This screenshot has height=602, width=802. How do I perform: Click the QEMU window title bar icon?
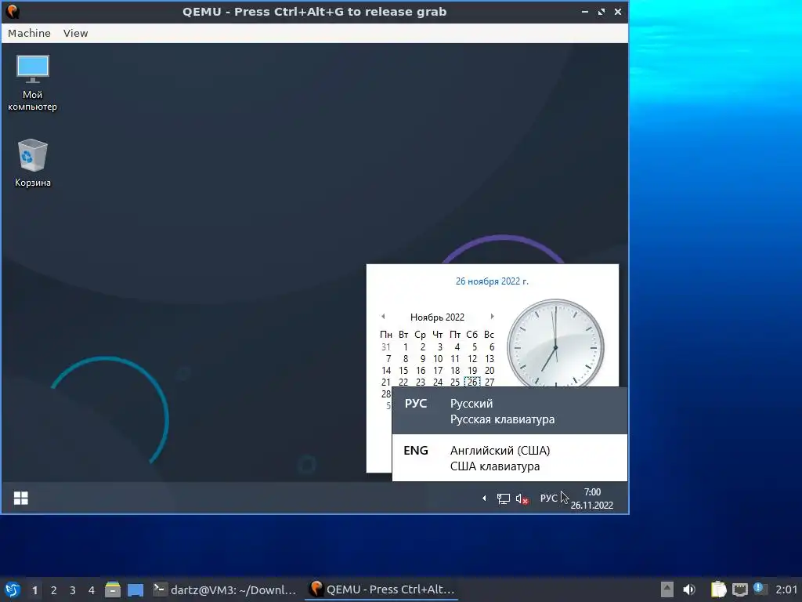coord(13,11)
